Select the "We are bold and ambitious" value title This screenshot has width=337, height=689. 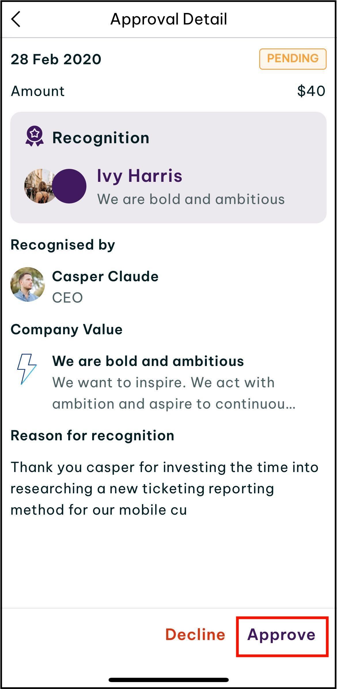[x=148, y=361]
